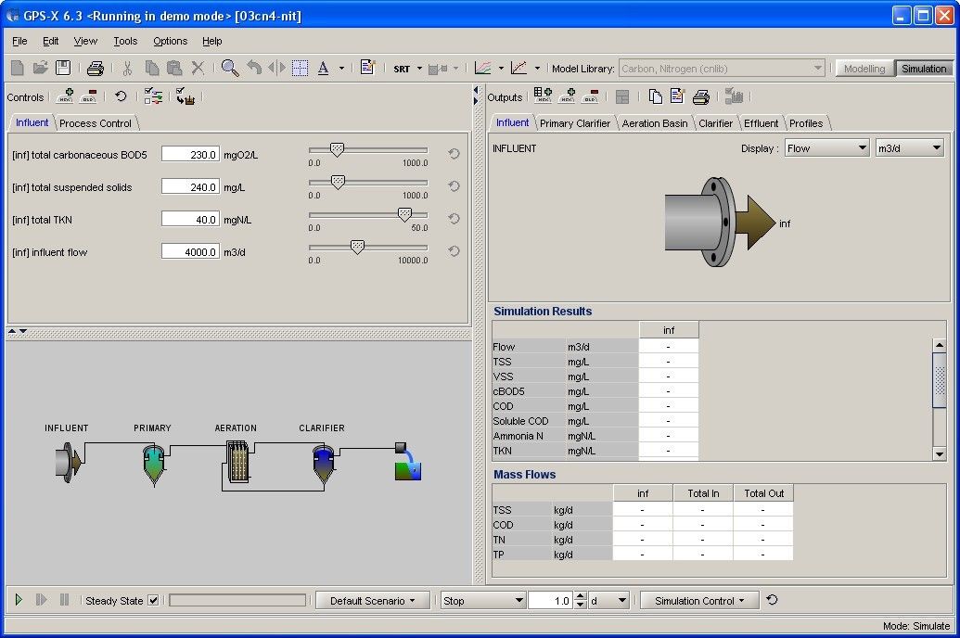Viewport: 960px width, 638px height.
Task: Select the magnifying glass zoom tool
Action: point(230,68)
